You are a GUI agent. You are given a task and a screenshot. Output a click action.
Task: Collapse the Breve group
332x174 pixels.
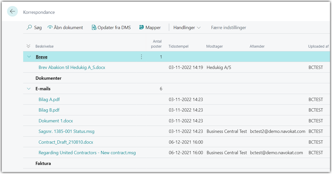coord(29,57)
